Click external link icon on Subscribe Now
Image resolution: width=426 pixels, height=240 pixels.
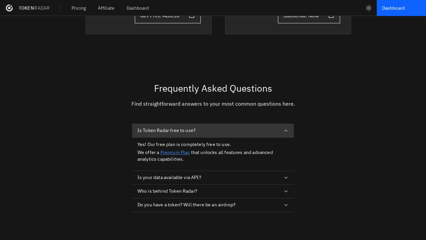click(x=331, y=15)
